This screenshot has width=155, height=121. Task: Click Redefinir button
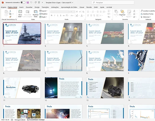tap(43, 14)
